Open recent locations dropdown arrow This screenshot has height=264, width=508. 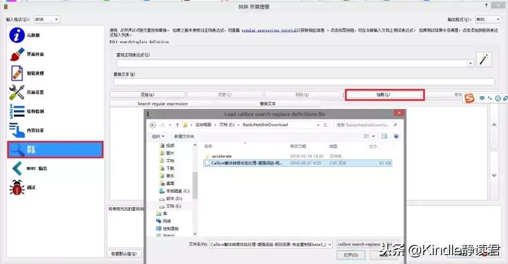170,125
